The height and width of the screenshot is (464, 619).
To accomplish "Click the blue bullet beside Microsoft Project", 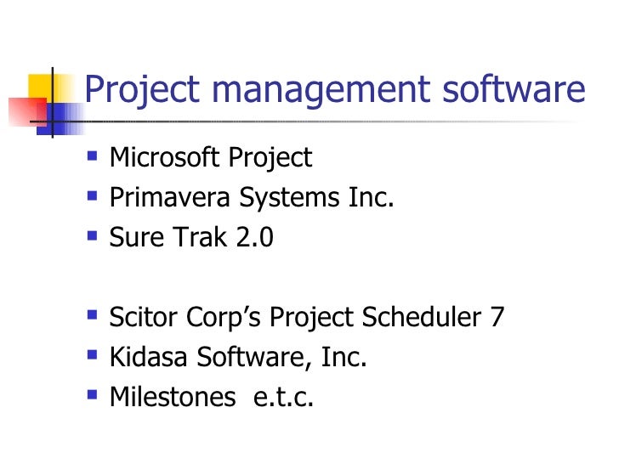I will point(92,156).
